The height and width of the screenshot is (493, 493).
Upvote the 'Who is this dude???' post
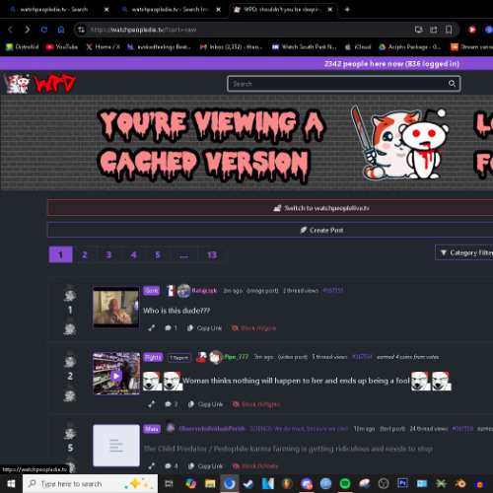pos(70,294)
